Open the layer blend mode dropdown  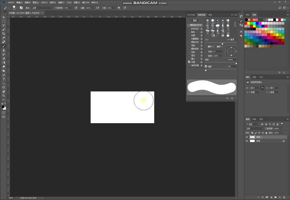[x=254, y=128]
